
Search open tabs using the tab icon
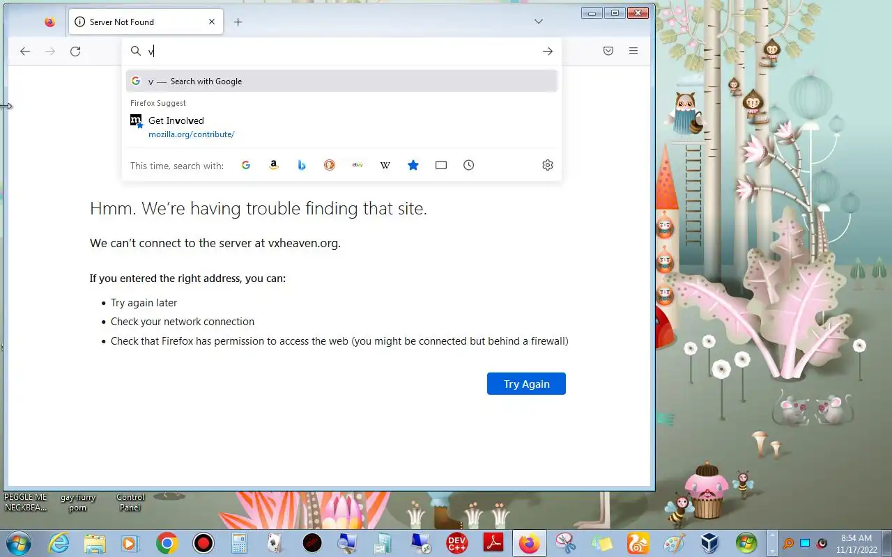click(x=441, y=165)
